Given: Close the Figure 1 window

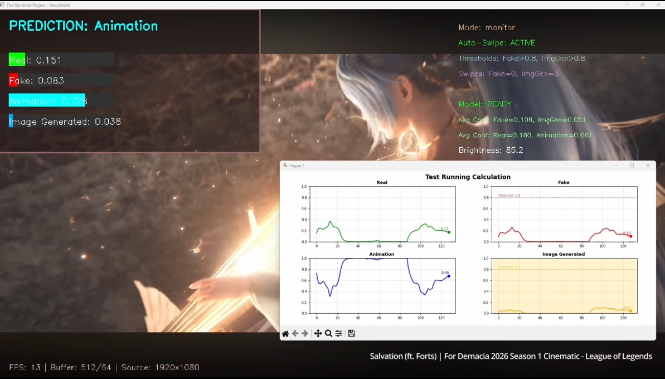Looking at the screenshot, I should tap(648, 166).
